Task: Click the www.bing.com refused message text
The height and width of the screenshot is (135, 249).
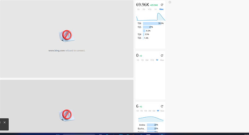Action: pos(67,51)
